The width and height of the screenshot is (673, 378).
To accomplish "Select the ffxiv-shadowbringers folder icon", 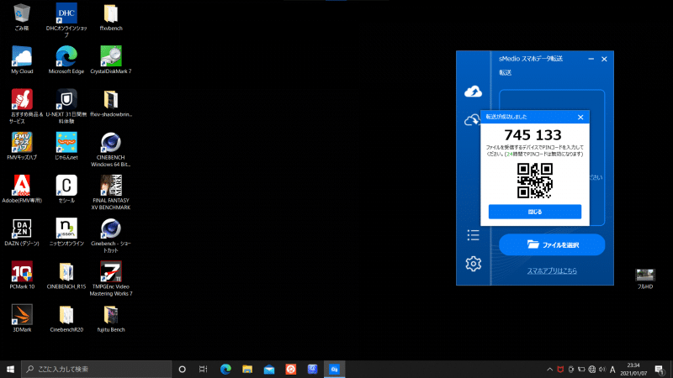I will click(111, 103).
